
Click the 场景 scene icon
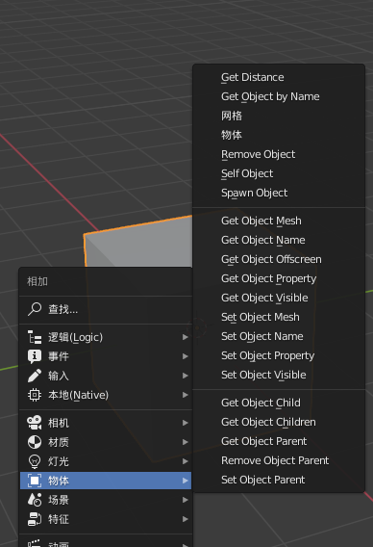click(x=35, y=500)
